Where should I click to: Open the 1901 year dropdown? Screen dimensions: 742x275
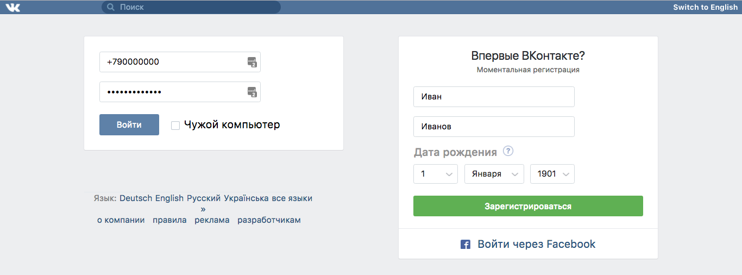coord(552,174)
